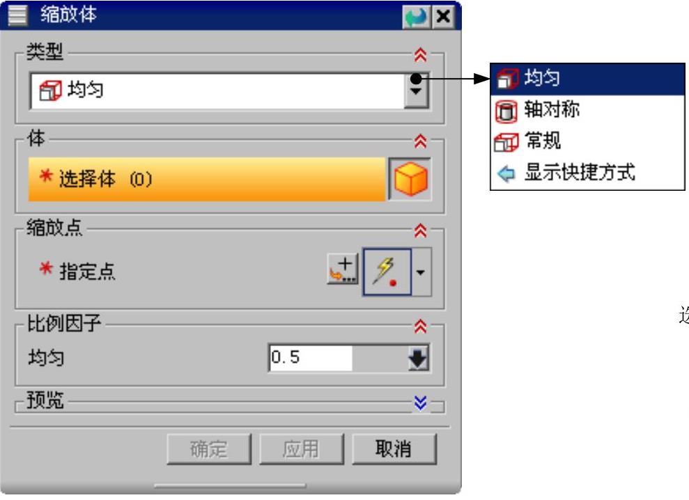Click the reset dialog arrow icon in title bar
This screenshot has width=689, height=500.
point(416,17)
